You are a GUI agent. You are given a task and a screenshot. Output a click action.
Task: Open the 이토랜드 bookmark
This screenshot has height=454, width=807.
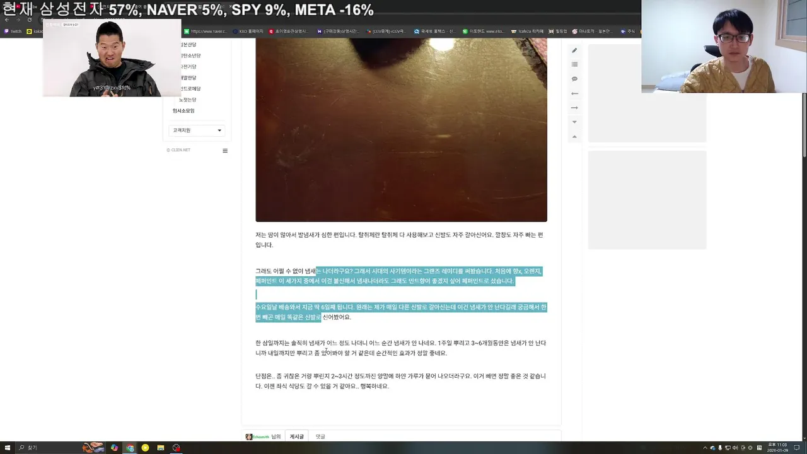click(x=483, y=31)
